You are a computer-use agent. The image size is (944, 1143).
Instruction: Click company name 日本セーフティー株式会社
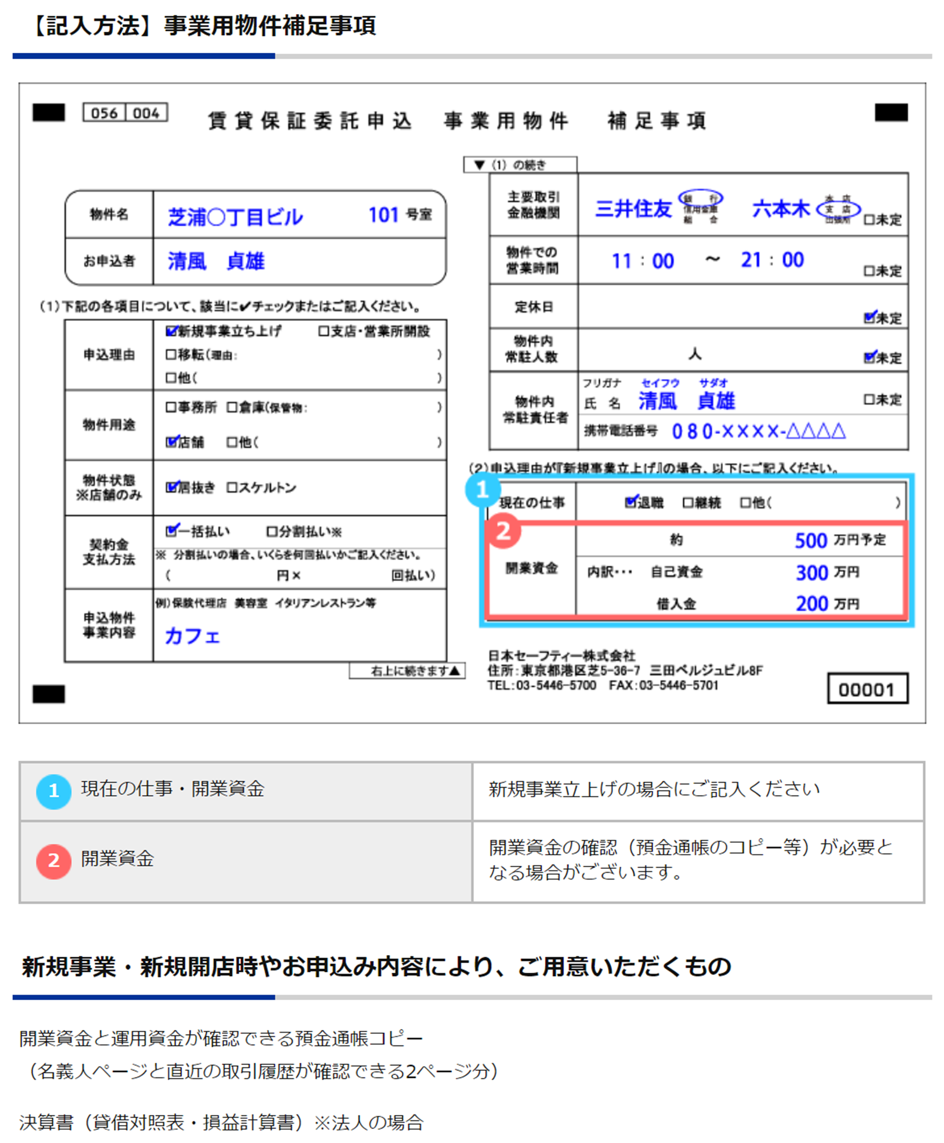coord(561,655)
